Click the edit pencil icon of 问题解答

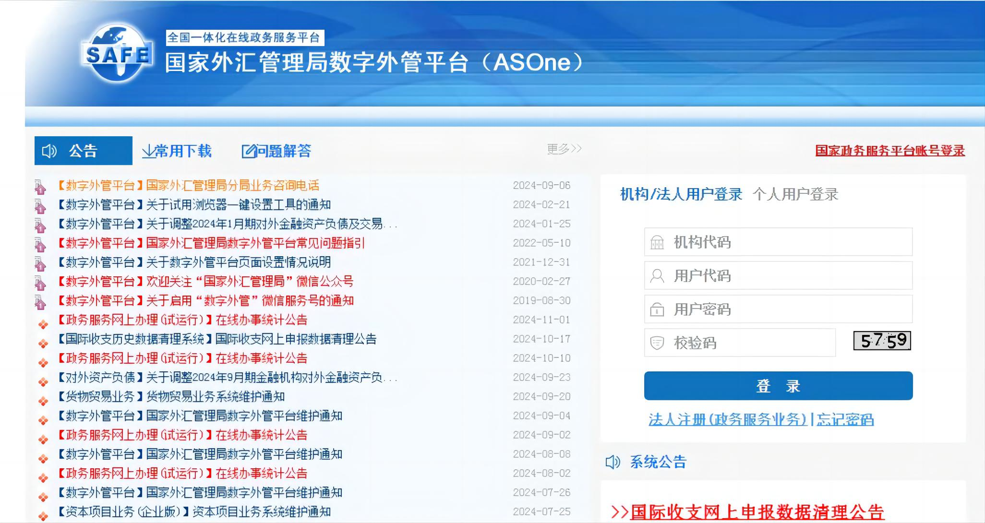click(249, 152)
